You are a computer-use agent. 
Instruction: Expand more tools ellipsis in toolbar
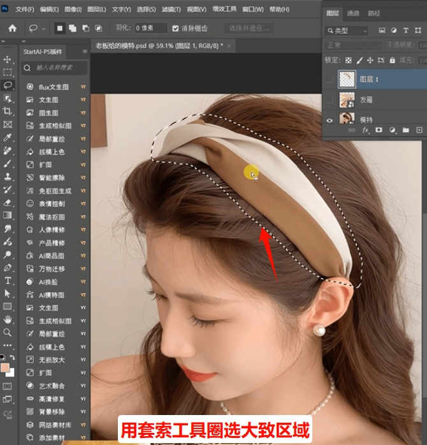(x=8, y=346)
